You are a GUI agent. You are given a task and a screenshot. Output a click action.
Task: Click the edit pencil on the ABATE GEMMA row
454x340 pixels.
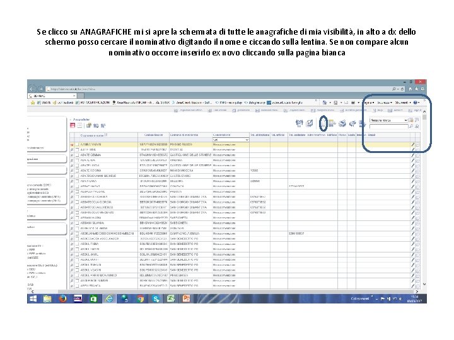[413, 155]
